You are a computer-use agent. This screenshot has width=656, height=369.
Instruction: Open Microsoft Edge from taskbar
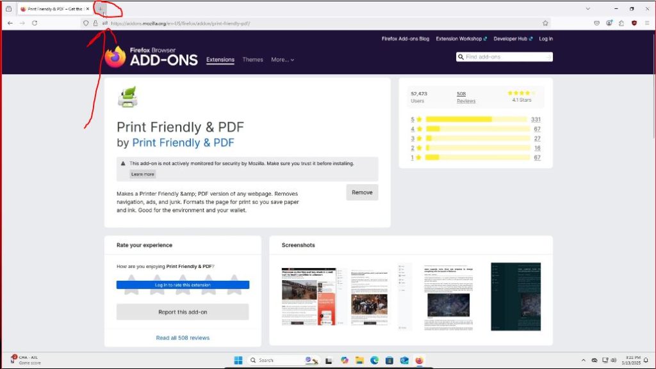374,360
